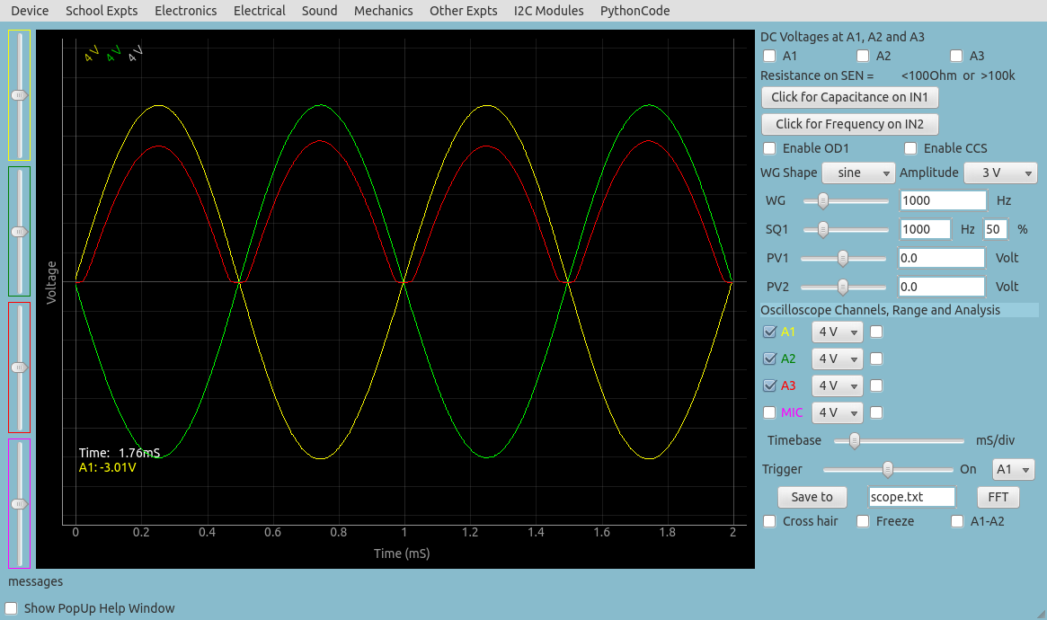Measure capacitance on IN1
1047x620 pixels.
coord(849,97)
